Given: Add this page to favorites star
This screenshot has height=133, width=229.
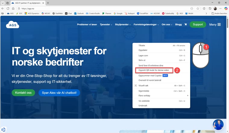Looking at the screenshot, I should click(x=198, y=8).
